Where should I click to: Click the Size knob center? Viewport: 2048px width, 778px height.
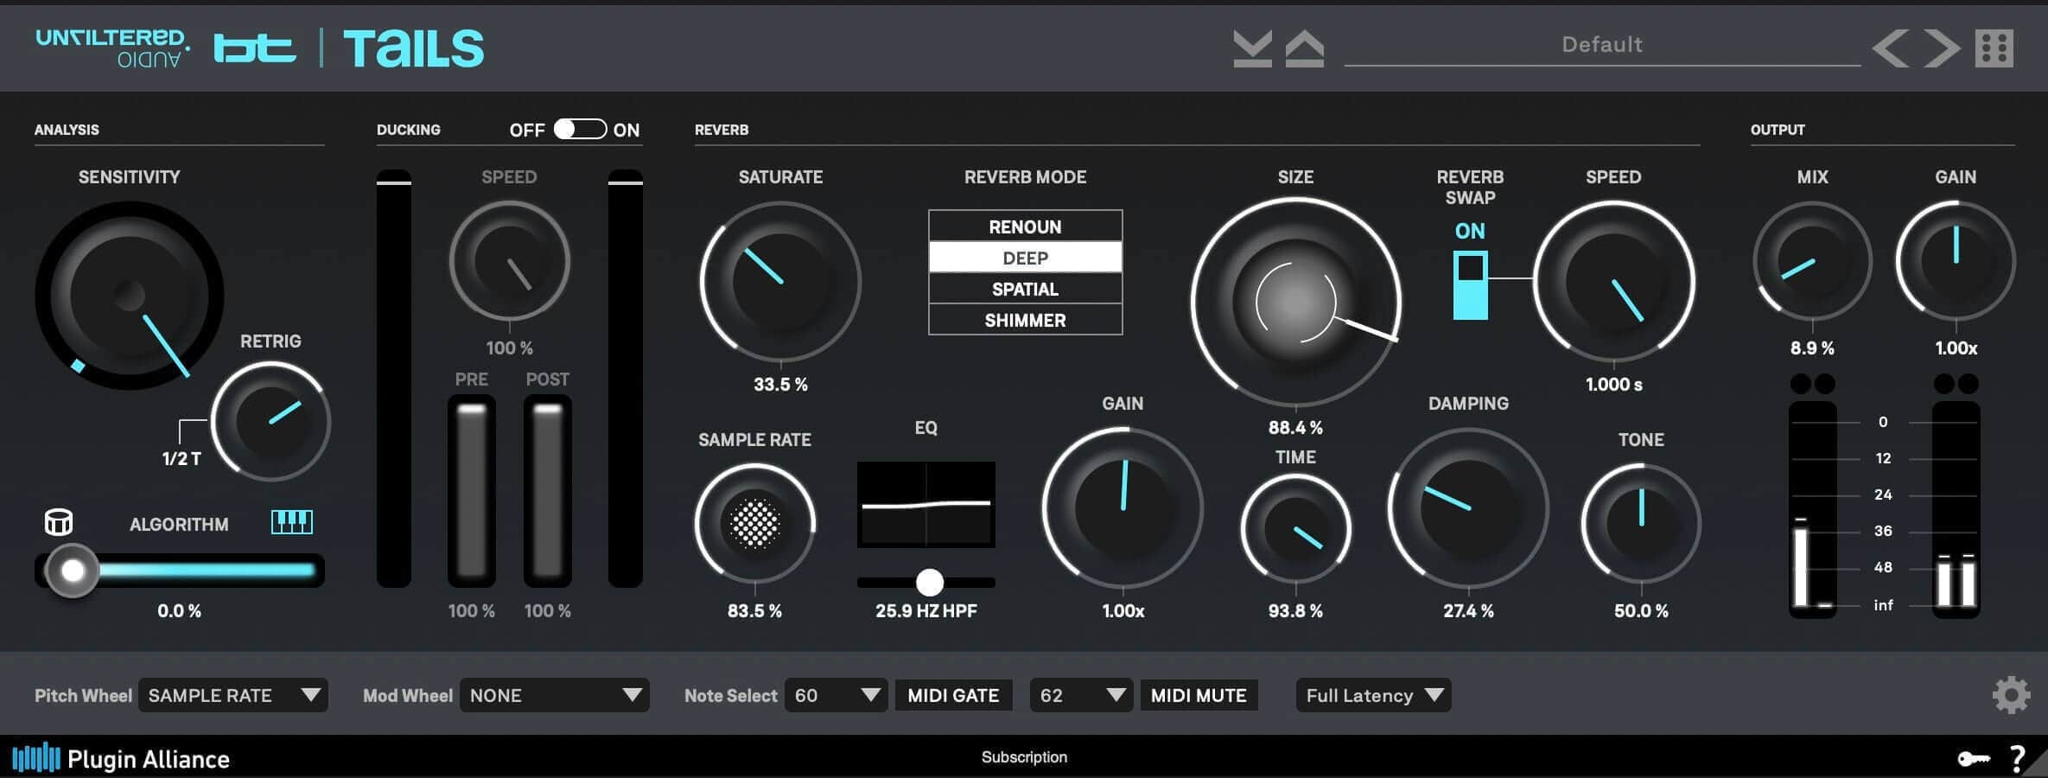[x=1294, y=302]
